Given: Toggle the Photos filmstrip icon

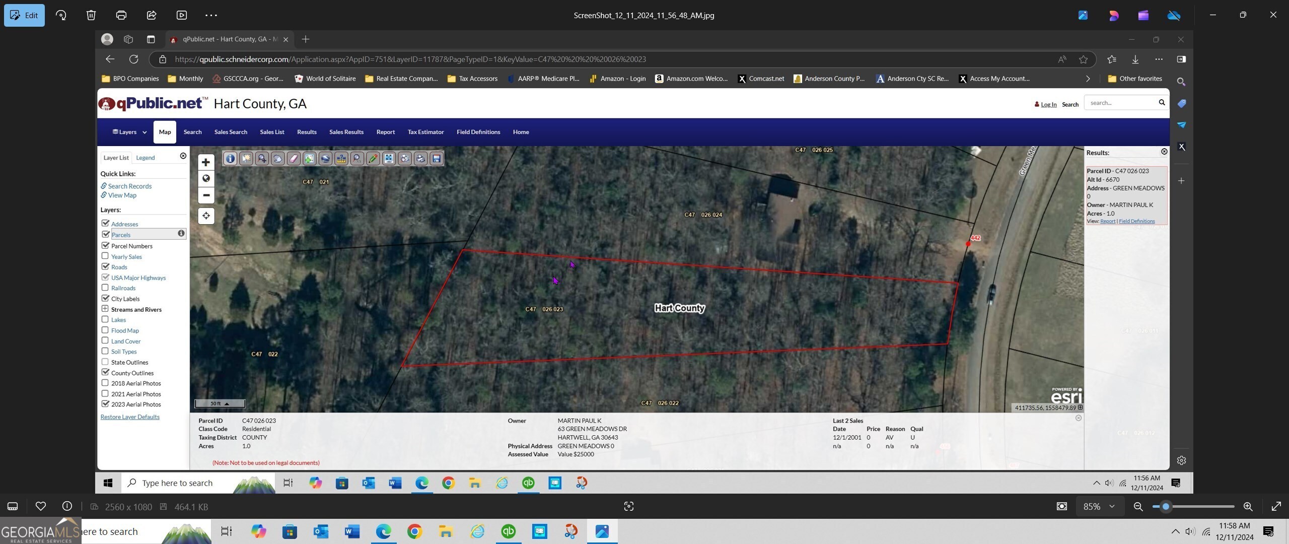Looking at the screenshot, I should tap(13, 506).
